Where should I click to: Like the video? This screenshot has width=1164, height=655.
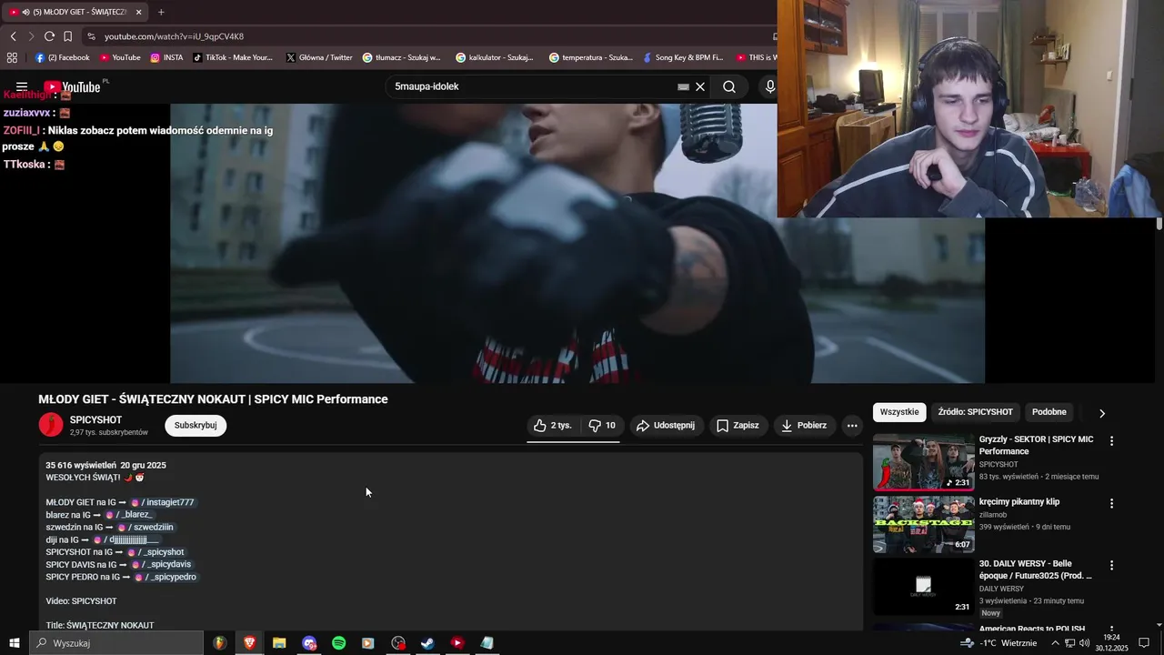click(553, 425)
